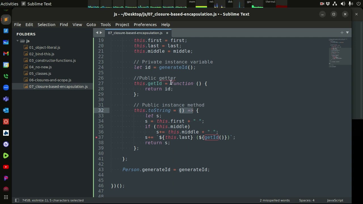Open the Dropbox tray icon
The image size is (363, 204).
328,4
